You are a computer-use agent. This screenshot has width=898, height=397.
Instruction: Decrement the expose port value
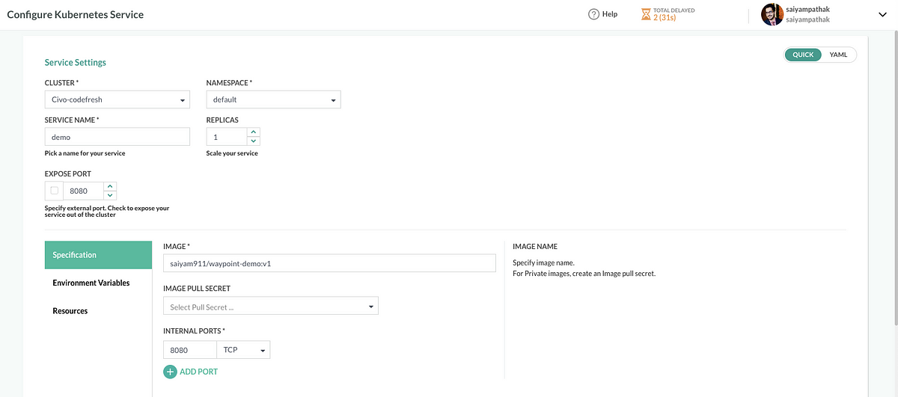pos(110,195)
